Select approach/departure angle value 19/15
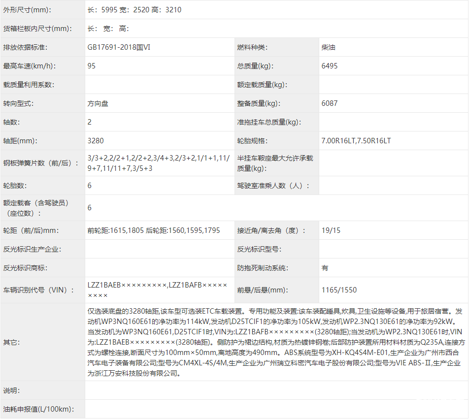 coord(331,230)
